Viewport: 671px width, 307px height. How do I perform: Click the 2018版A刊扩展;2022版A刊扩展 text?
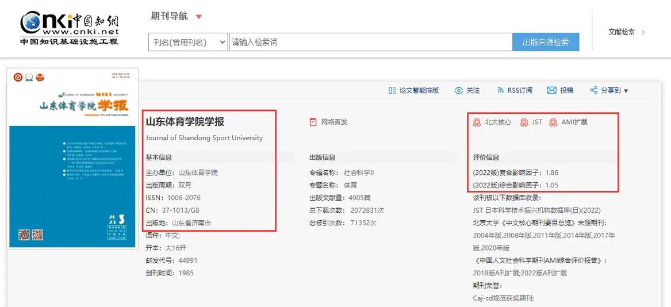point(520,273)
